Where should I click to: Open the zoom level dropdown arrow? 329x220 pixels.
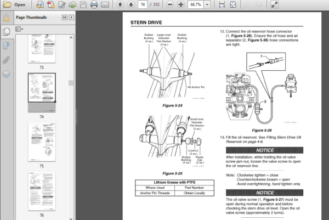[x=207, y=4]
